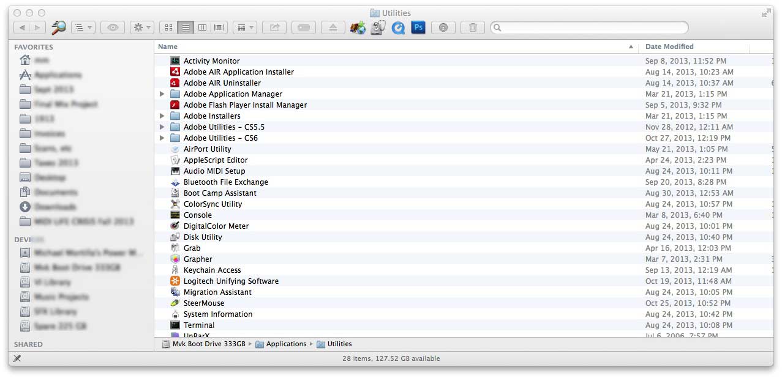Switch to list view
The width and height of the screenshot is (782, 378).
185,28
